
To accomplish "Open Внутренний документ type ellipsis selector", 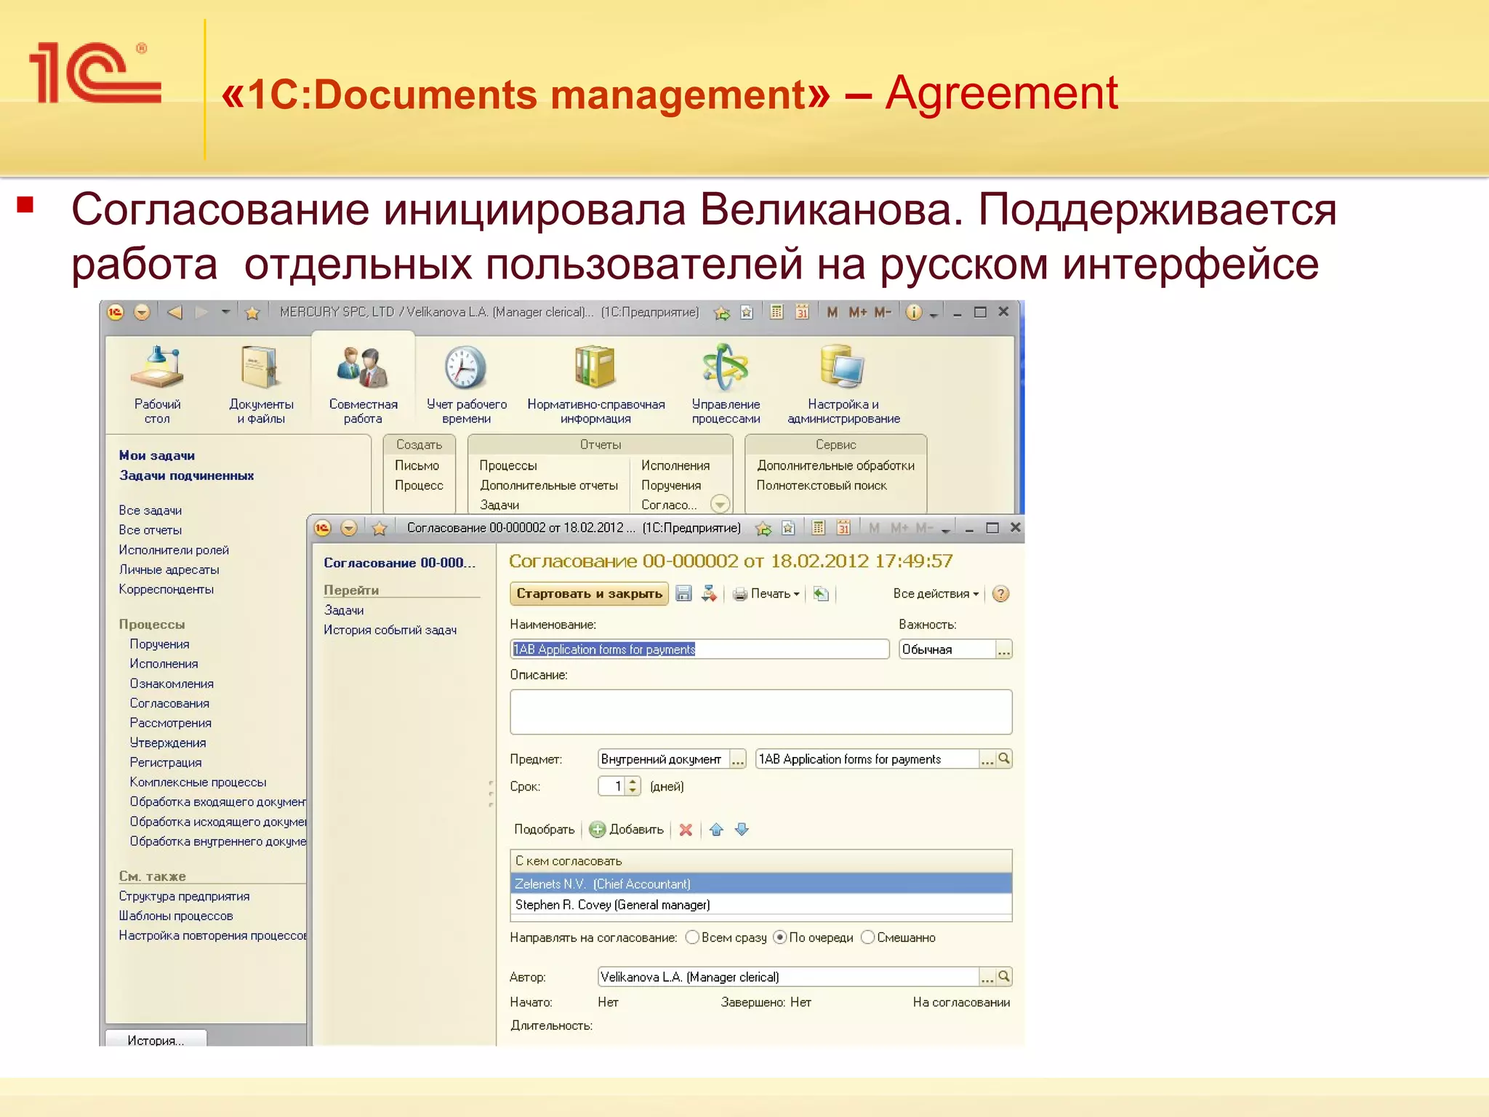I will [x=738, y=759].
